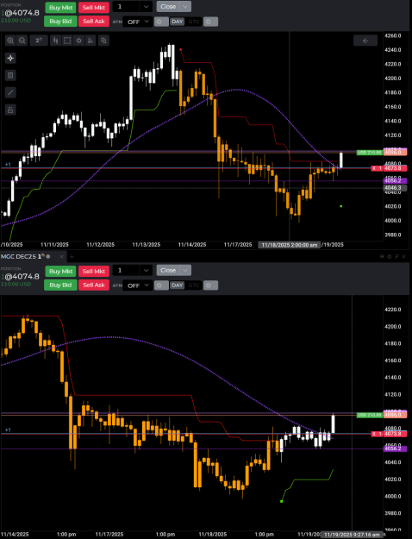The width and height of the screenshot is (412, 539).
Task: Click Sell Ask in the lower panel
Action: pos(94,285)
